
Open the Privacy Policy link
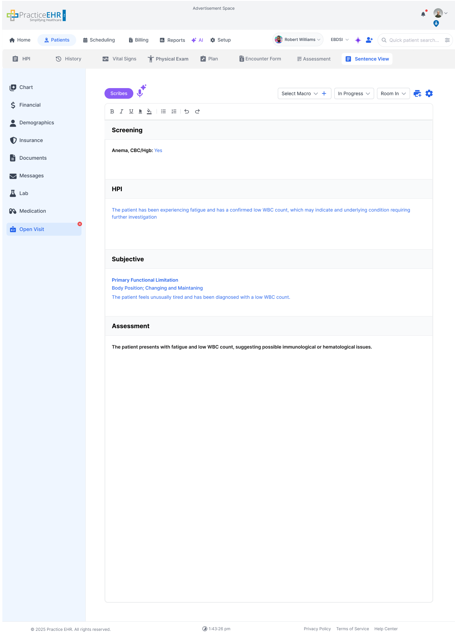tap(317, 629)
